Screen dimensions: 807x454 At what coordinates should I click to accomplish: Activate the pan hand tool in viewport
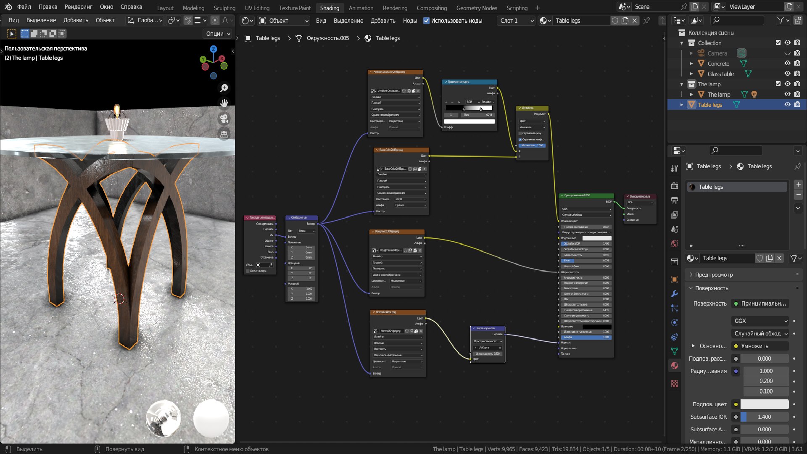224,103
